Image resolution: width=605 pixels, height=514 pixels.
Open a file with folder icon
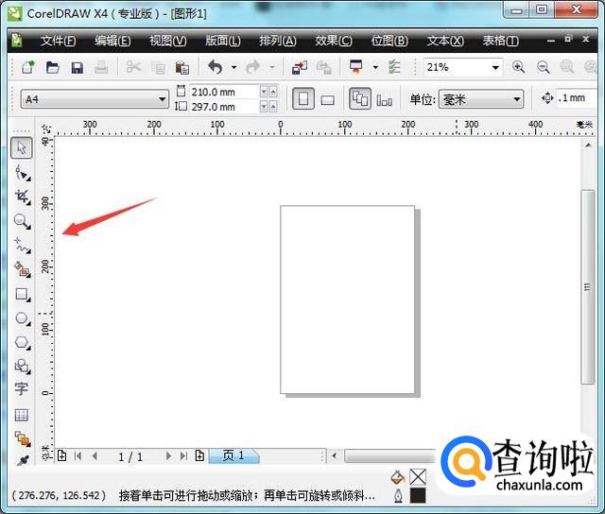53,67
